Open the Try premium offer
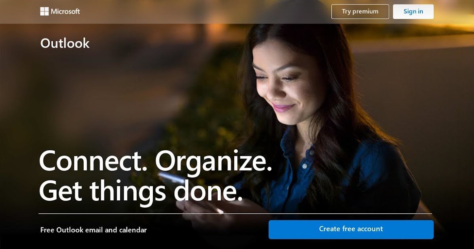Screen dimensions: 474x249 click(x=360, y=11)
